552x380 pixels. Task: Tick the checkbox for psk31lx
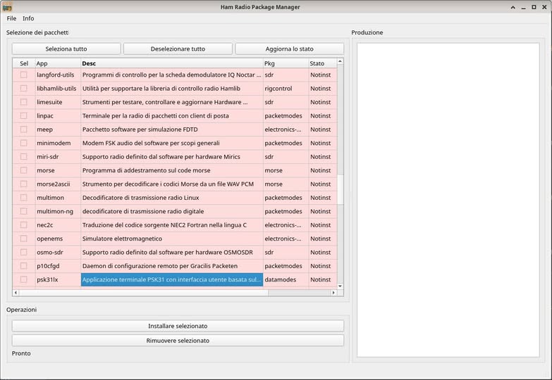23,279
